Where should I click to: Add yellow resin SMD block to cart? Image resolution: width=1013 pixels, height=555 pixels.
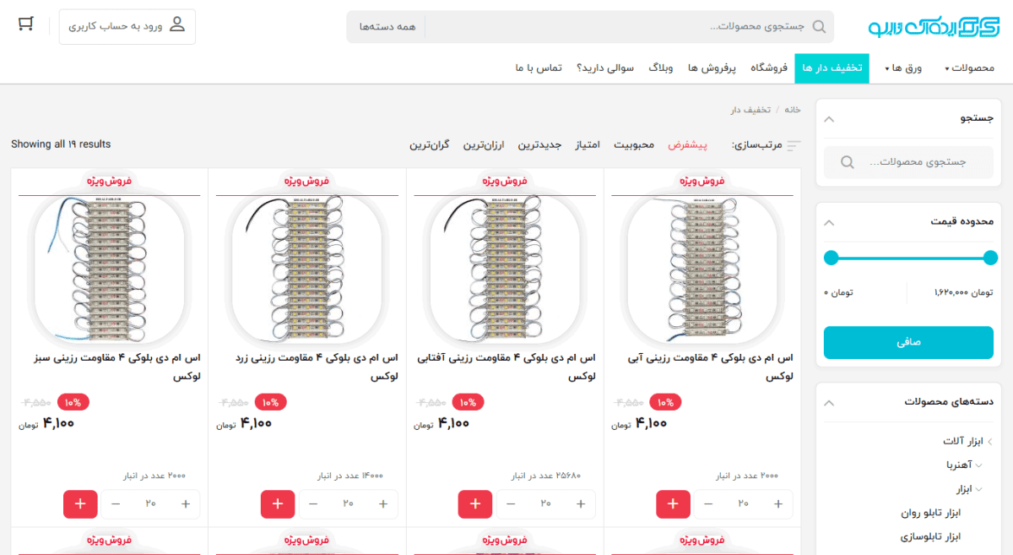278,504
